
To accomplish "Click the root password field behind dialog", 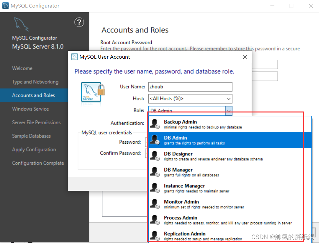I will click(265, 65).
